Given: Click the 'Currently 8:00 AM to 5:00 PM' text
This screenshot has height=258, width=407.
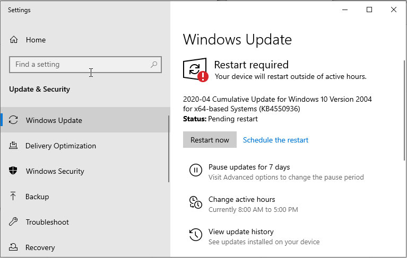Looking at the screenshot, I should pos(253,209).
